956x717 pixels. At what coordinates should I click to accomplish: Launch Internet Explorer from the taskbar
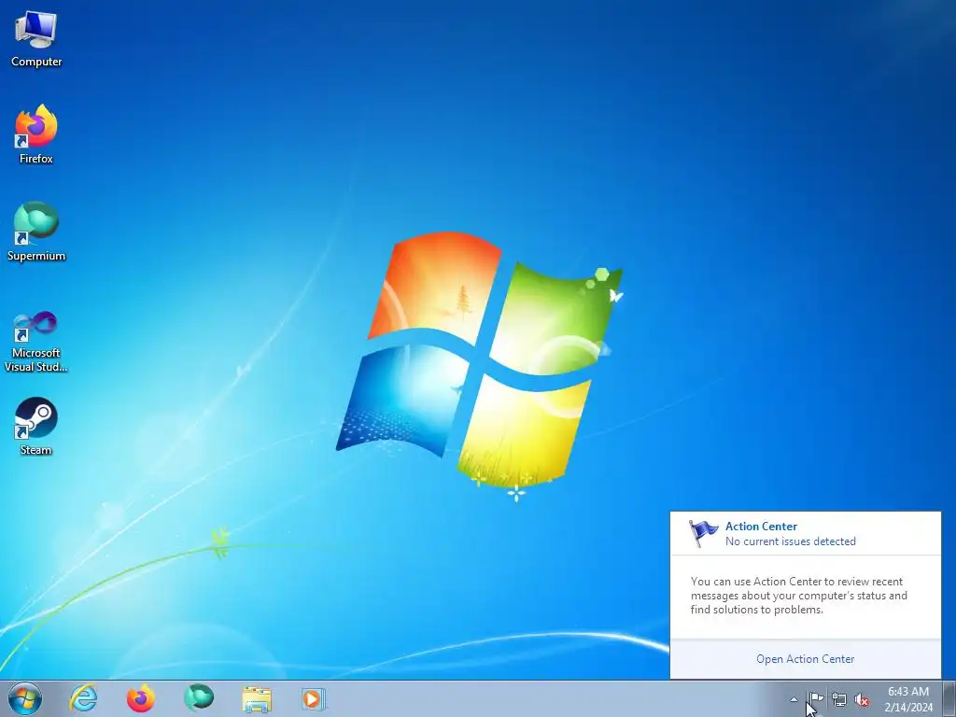(83, 698)
